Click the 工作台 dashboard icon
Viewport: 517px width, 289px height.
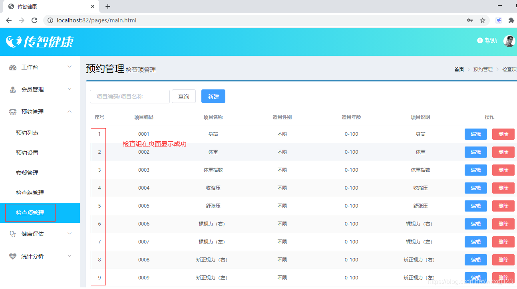coord(13,67)
